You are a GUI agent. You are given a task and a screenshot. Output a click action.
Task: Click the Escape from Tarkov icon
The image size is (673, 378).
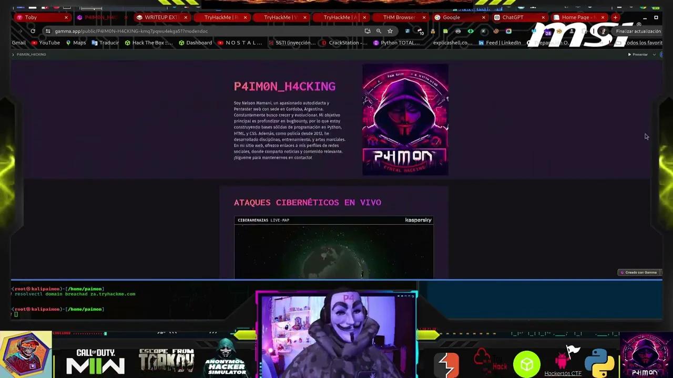tap(166, 360)
